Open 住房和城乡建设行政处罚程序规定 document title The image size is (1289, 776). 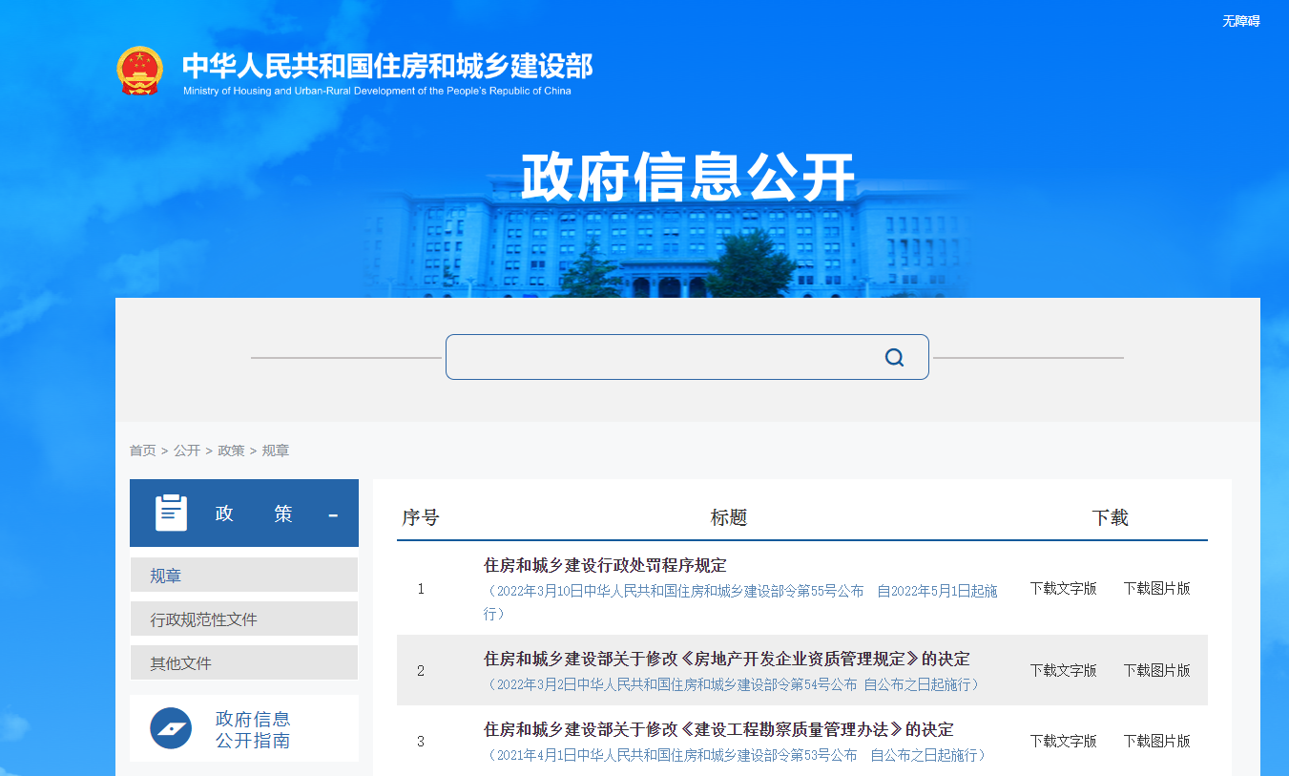point(605,565)
